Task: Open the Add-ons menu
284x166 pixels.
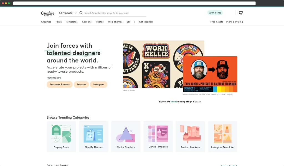Action: (x=87, y=22)
